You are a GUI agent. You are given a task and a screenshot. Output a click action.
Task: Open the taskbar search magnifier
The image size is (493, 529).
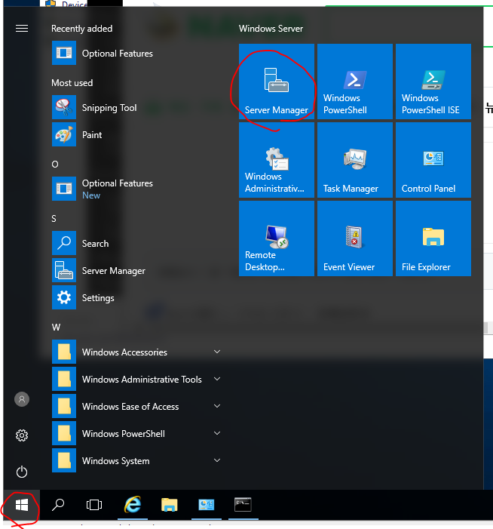(x=58, y=505)
